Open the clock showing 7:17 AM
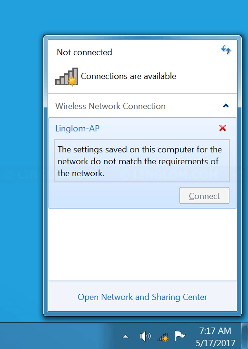The width and height of the screenshot is (248, 349). coord(215,331)
